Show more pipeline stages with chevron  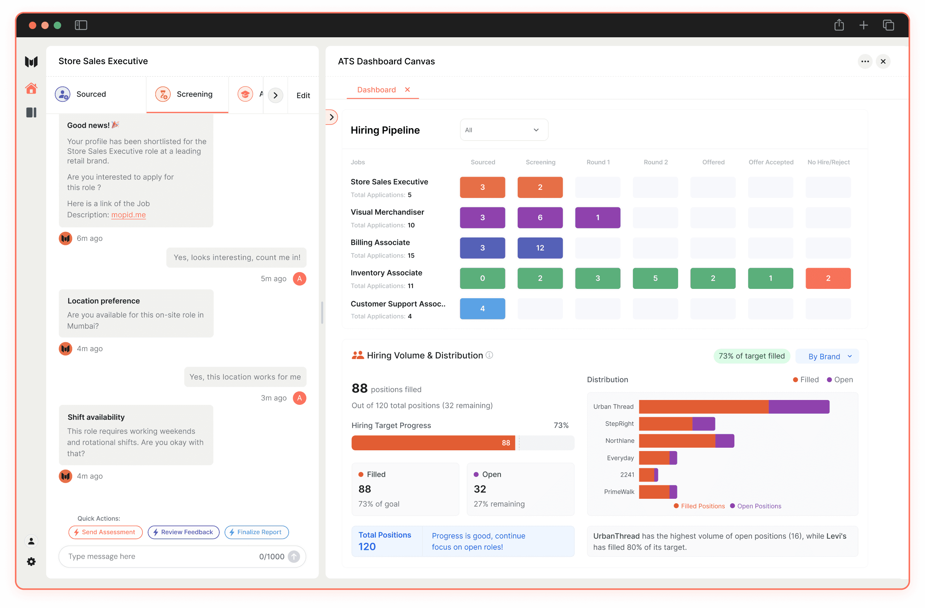(x=276, y=95)
